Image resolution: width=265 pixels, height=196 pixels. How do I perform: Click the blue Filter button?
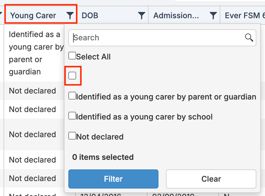point(113,179)
